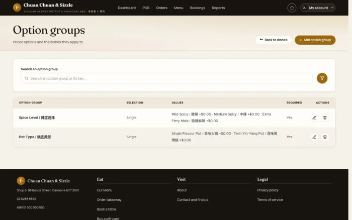The image size is (352, 220).
Task: Focus the option group search field
Action: pos(166,78)
